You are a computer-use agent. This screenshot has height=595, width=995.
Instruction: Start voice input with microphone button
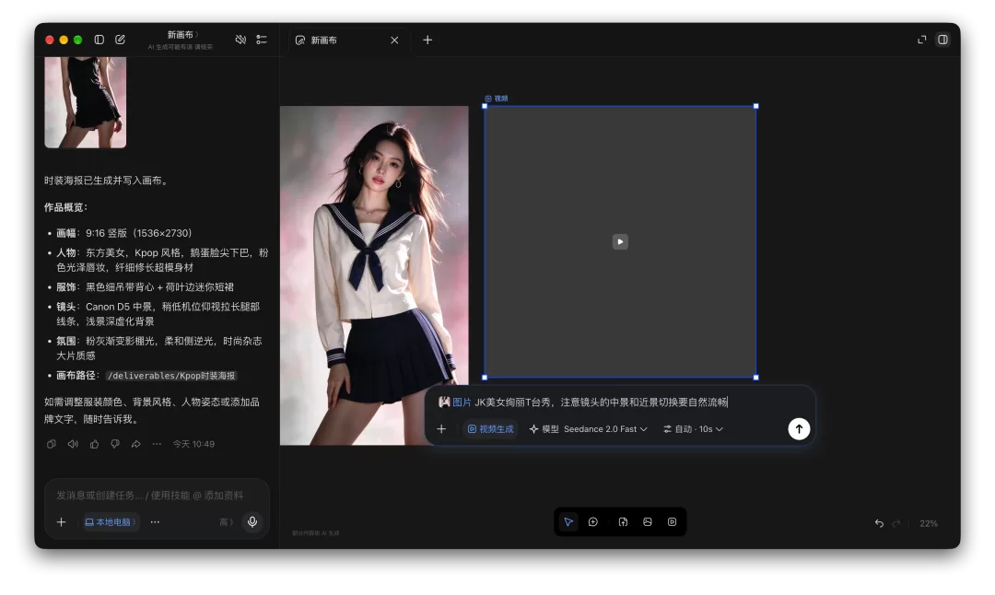[252, 521]
